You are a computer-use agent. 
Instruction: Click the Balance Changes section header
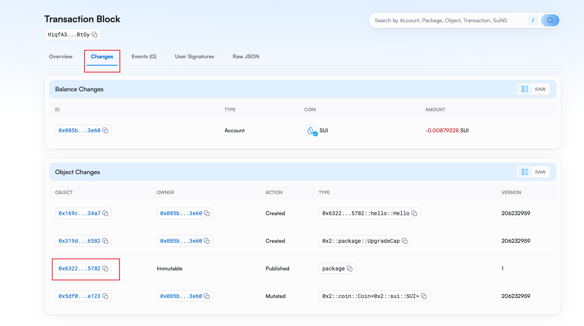pos(80,89)
